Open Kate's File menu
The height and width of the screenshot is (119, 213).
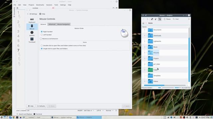(x=15, y=5)
